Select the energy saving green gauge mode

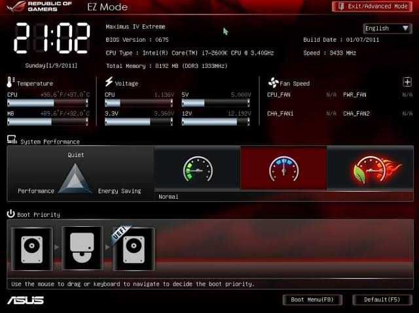coord(198,168)
